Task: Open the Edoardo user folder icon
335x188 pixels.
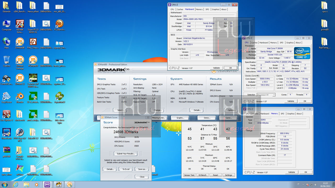Action: pyautogui.click(x=7, y=7)
